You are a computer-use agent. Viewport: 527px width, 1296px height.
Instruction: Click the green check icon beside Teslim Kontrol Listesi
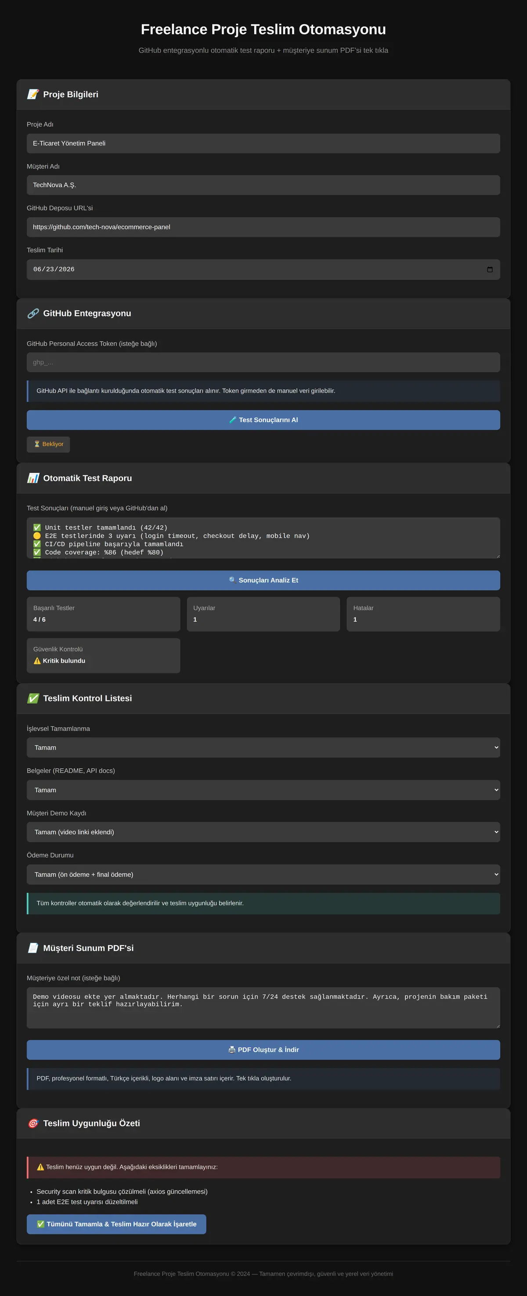[x=33, y=698]
